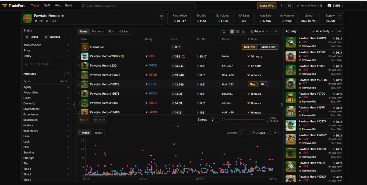Click the Sweep slider handle
367x185 pixels.
(x=224, y=120)
